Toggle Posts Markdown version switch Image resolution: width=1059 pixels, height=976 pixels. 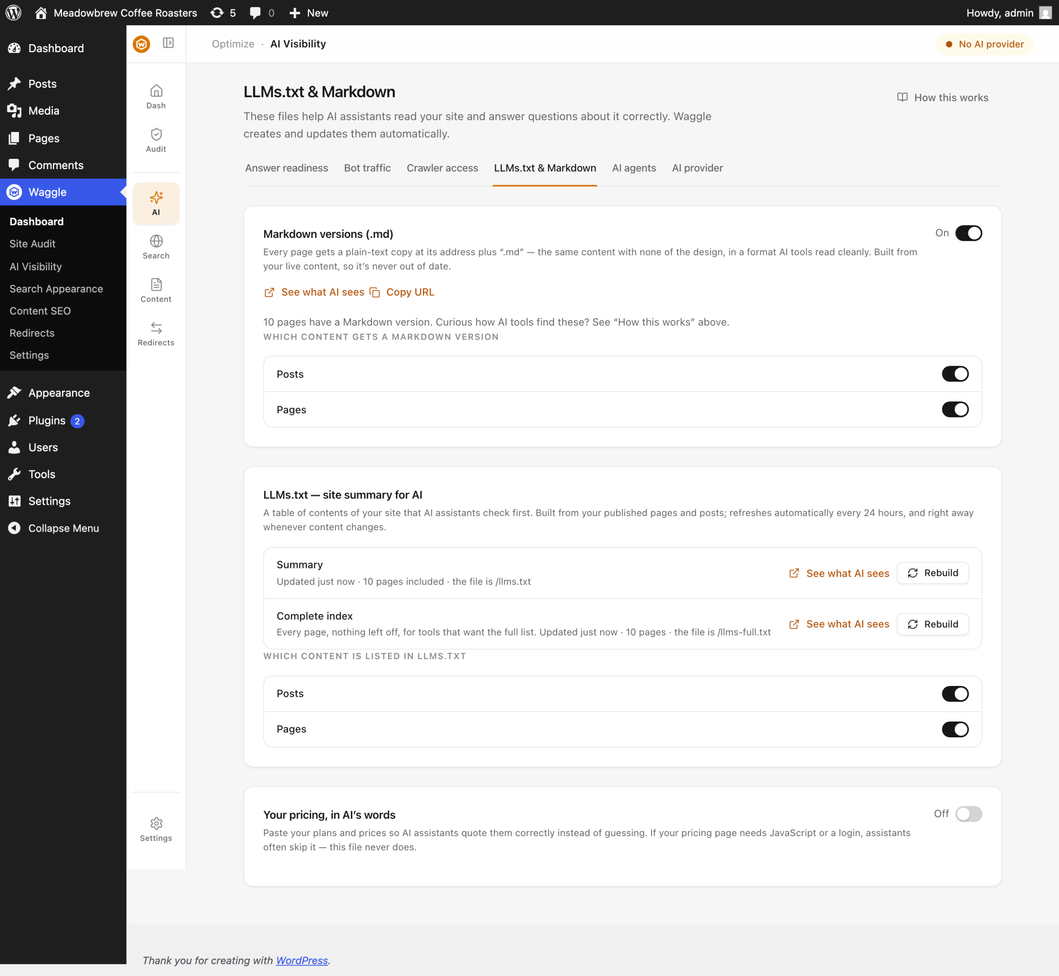click(x=955, y=374)
